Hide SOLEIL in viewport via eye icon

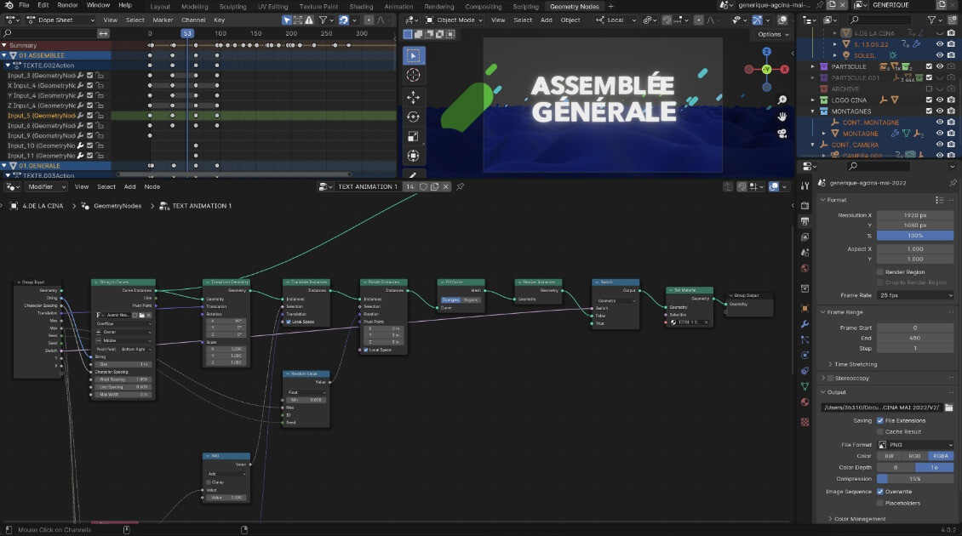tap(939, 55)
